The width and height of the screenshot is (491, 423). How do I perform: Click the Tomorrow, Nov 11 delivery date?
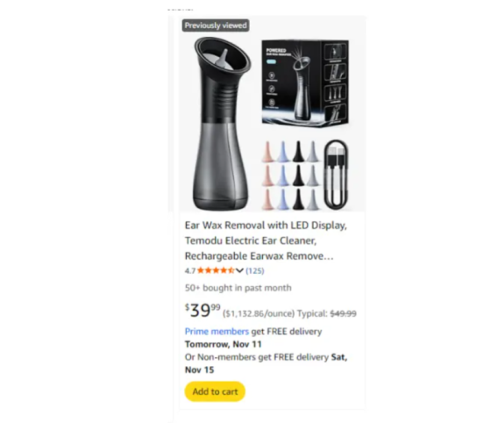click(x=224, y=344)
